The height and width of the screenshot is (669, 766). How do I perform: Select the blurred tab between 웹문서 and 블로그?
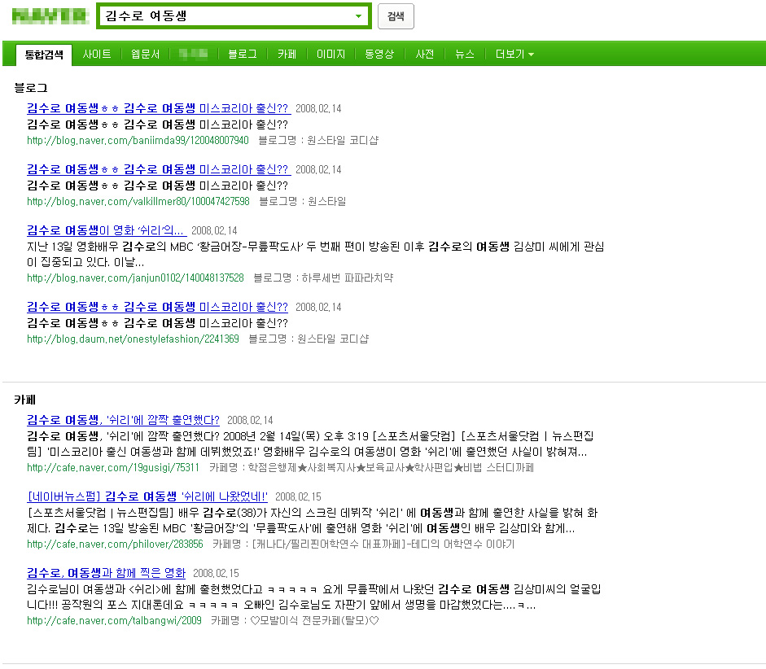194,54
